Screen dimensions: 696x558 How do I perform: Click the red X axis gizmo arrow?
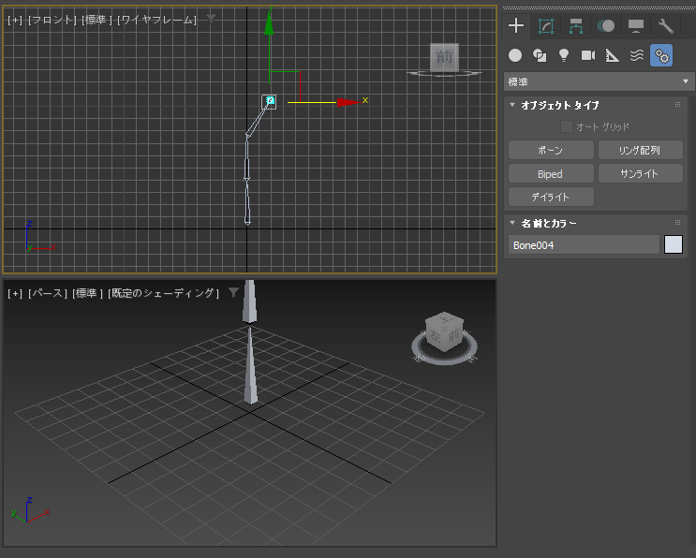[x=348, y=102]
